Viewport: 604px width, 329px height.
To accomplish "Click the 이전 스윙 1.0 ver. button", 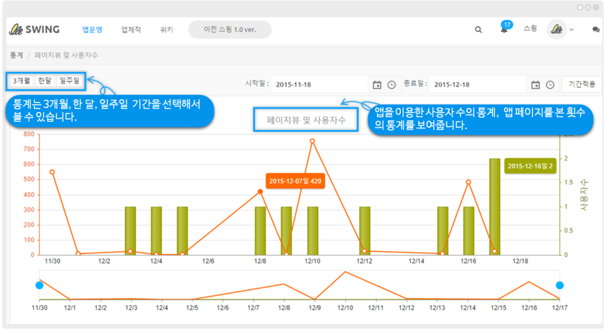I will [x=229, y=29].
